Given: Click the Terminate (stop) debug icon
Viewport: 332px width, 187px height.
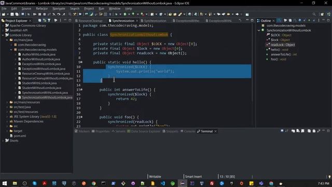Looking at the screenshot, I should (45, 14).
